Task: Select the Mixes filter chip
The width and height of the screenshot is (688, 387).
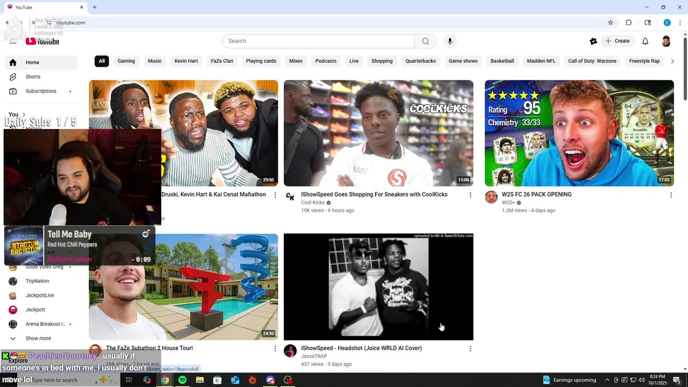Action: pyautogui.click(x=296, y=61)
